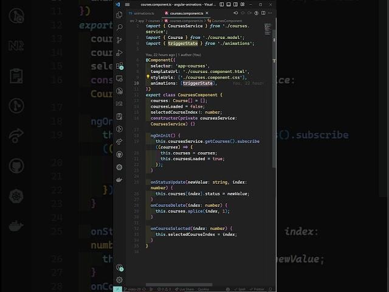Viewport: 389px width, 292px height.
Task: Click the lightbulb quick fix icon at styleUrls
Action: [148, 77]
